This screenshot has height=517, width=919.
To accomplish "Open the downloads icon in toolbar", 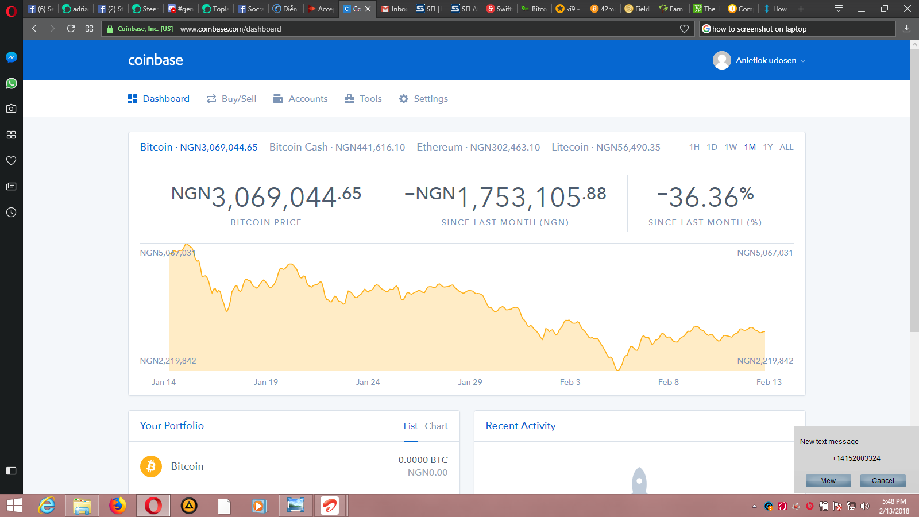I will (x=906, y=29).
